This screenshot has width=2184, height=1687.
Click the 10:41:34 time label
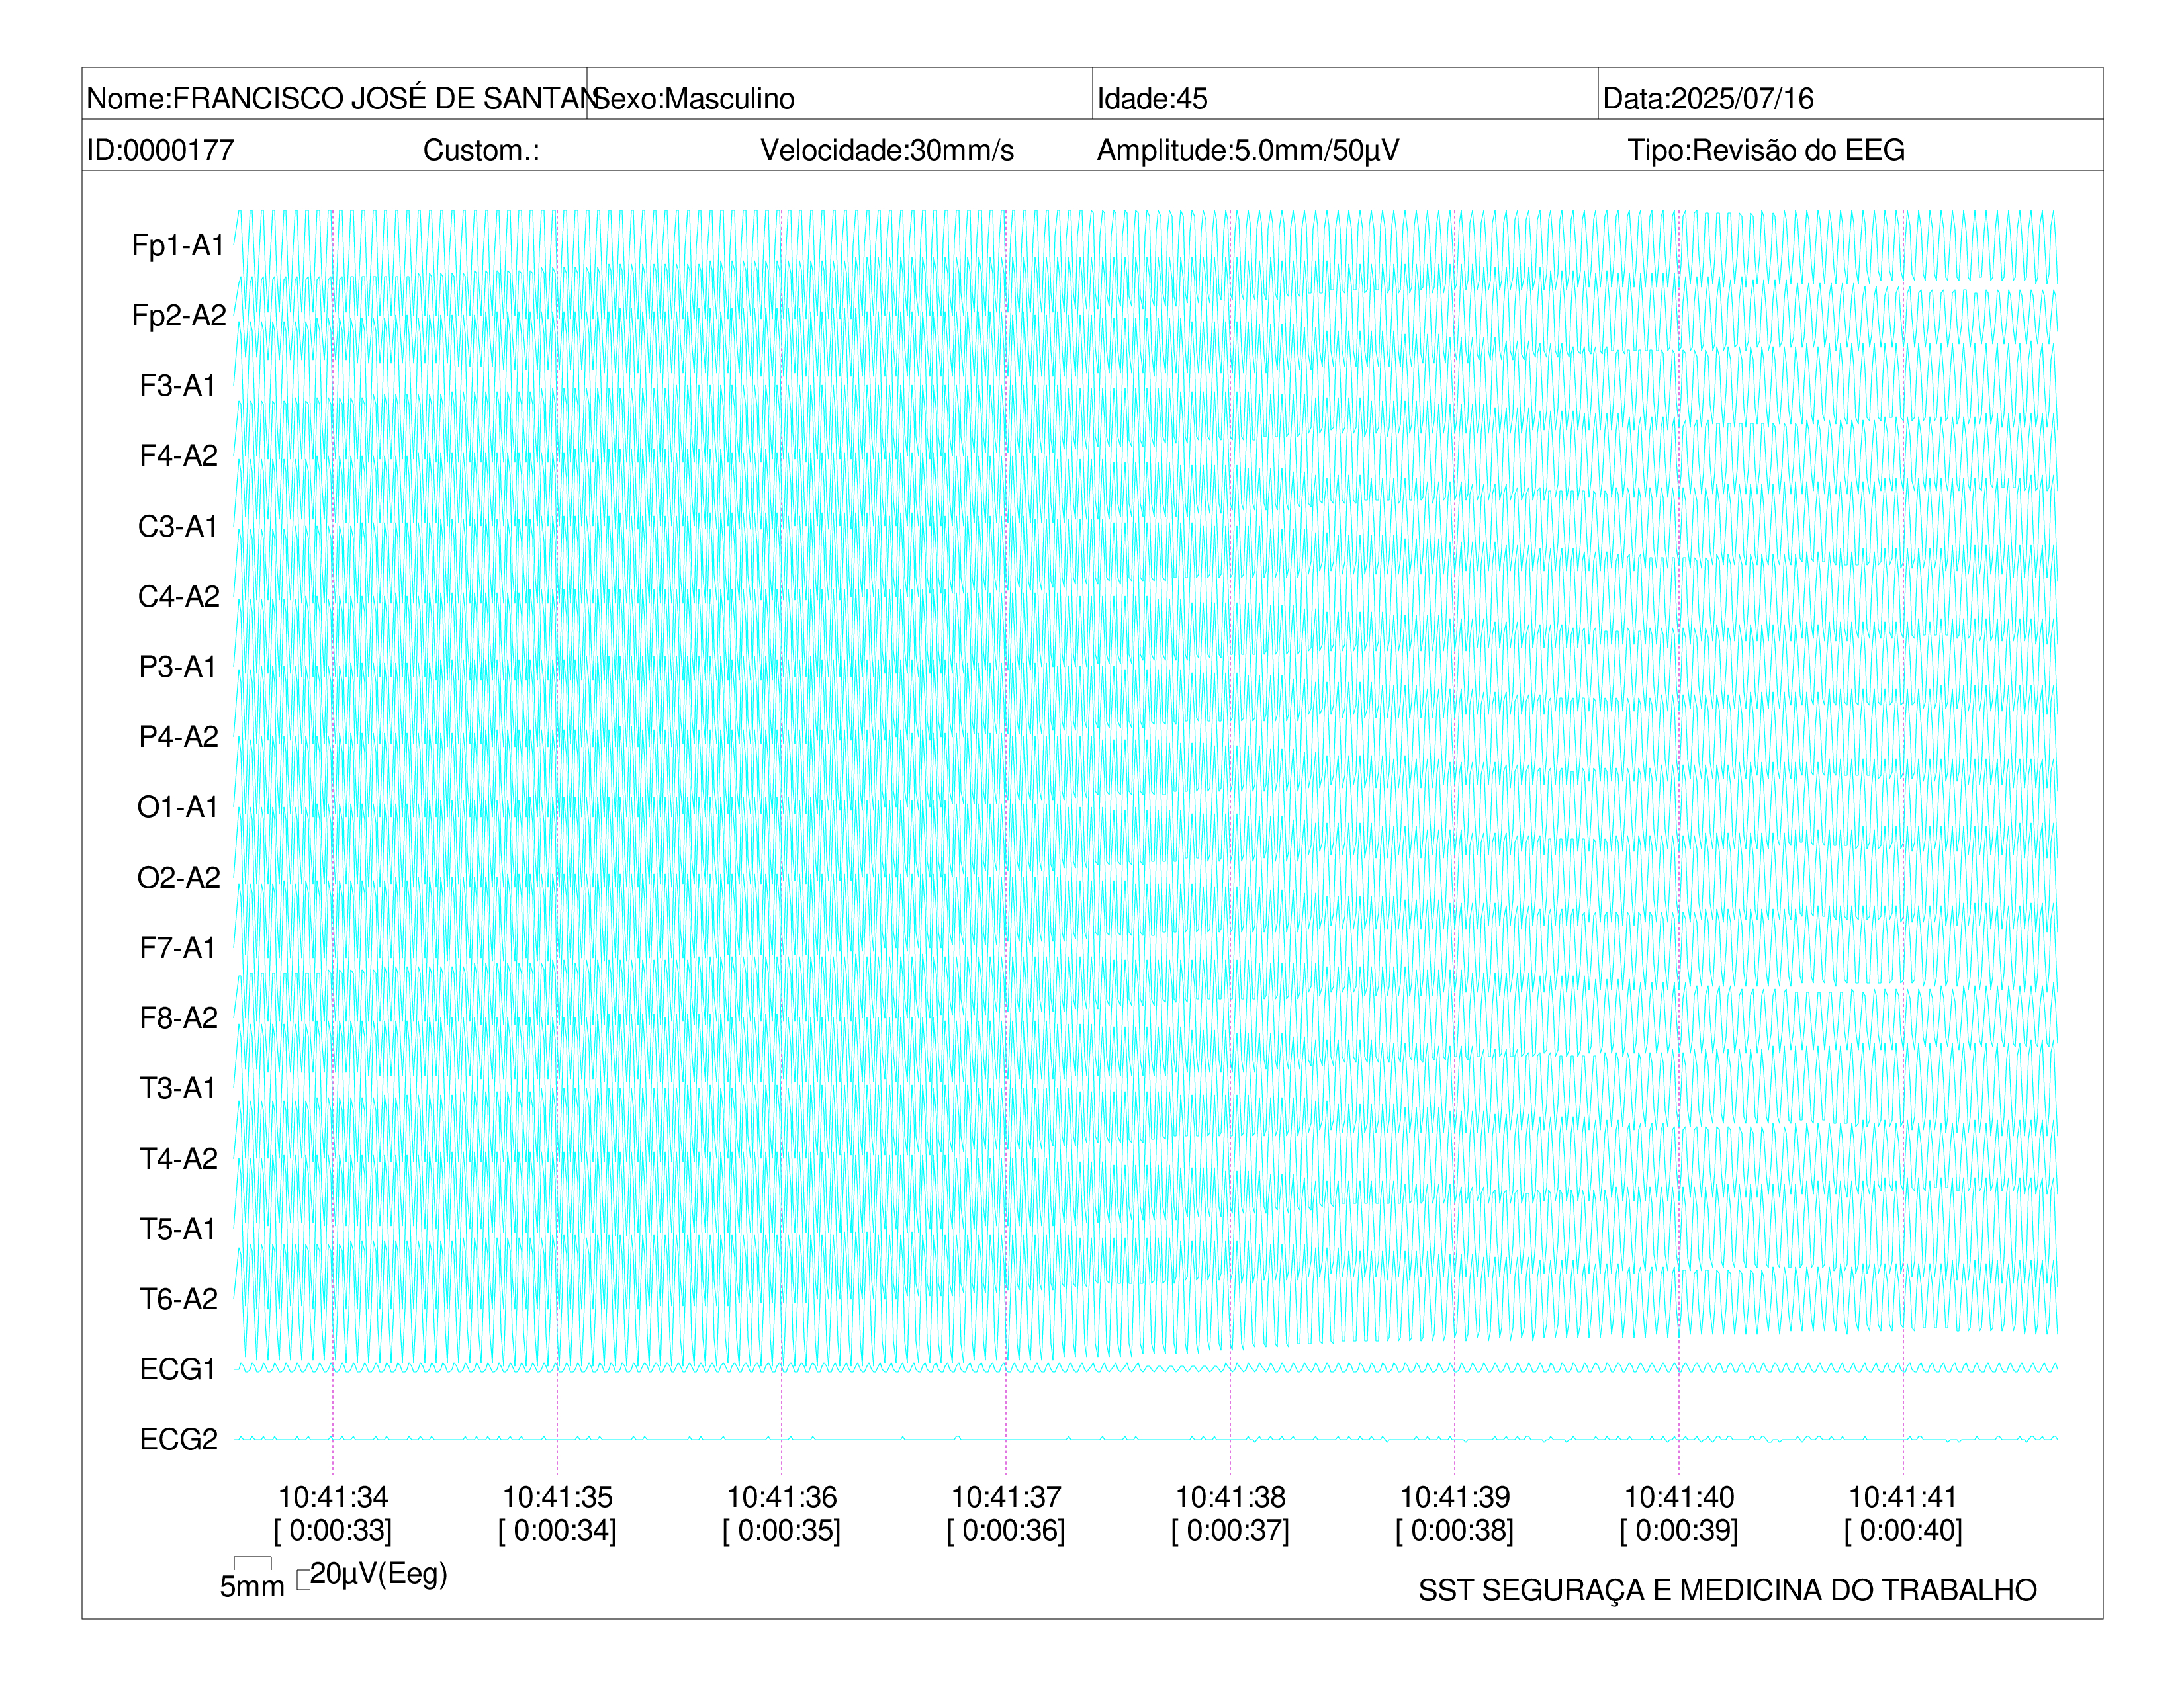[x=333, y=1497]
